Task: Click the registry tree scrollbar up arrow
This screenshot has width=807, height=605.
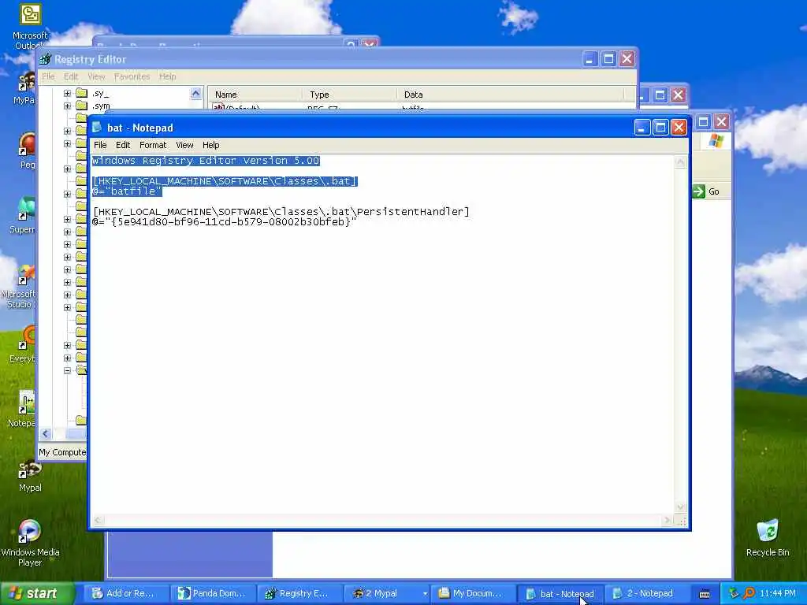Action: [195, 93]
